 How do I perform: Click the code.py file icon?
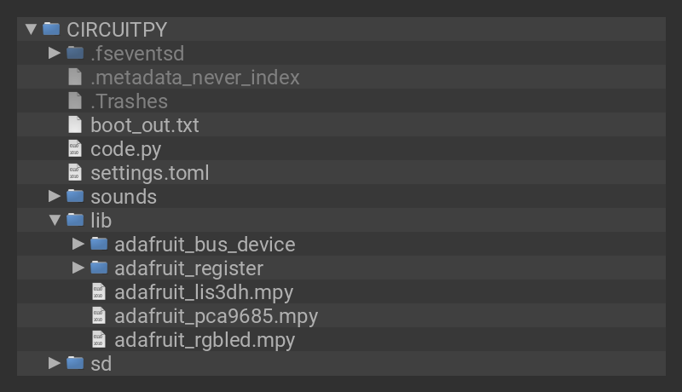tap(75, 148)
